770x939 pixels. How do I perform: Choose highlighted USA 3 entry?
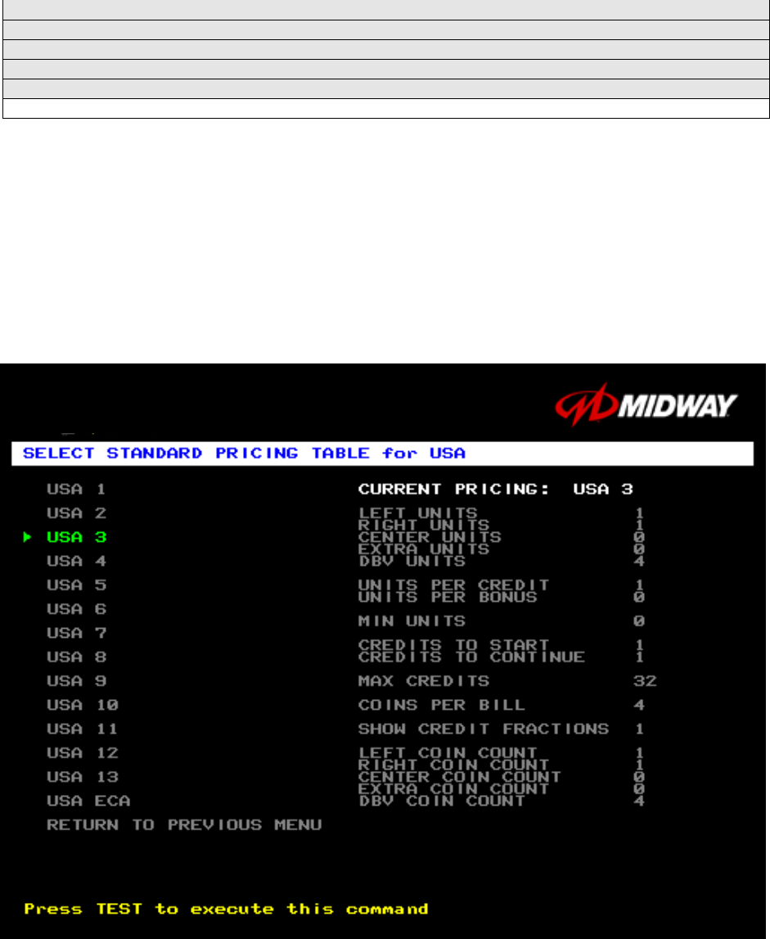click(77, 537)
